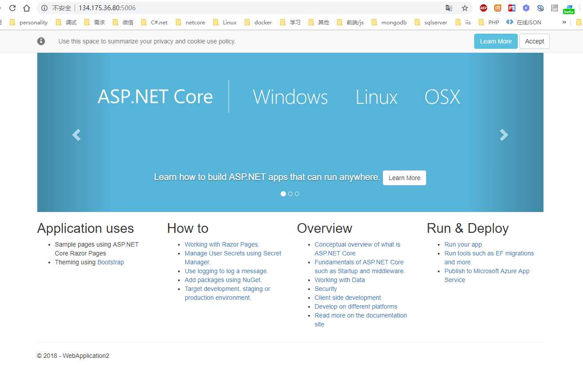The image size is (583, 365).
Task: Open the 微信 bookmarks folder
Action: click(123, 22)
